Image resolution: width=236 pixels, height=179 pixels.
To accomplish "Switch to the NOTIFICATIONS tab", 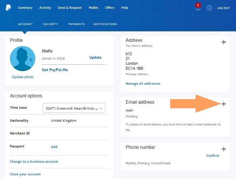I will pos(105,24).
